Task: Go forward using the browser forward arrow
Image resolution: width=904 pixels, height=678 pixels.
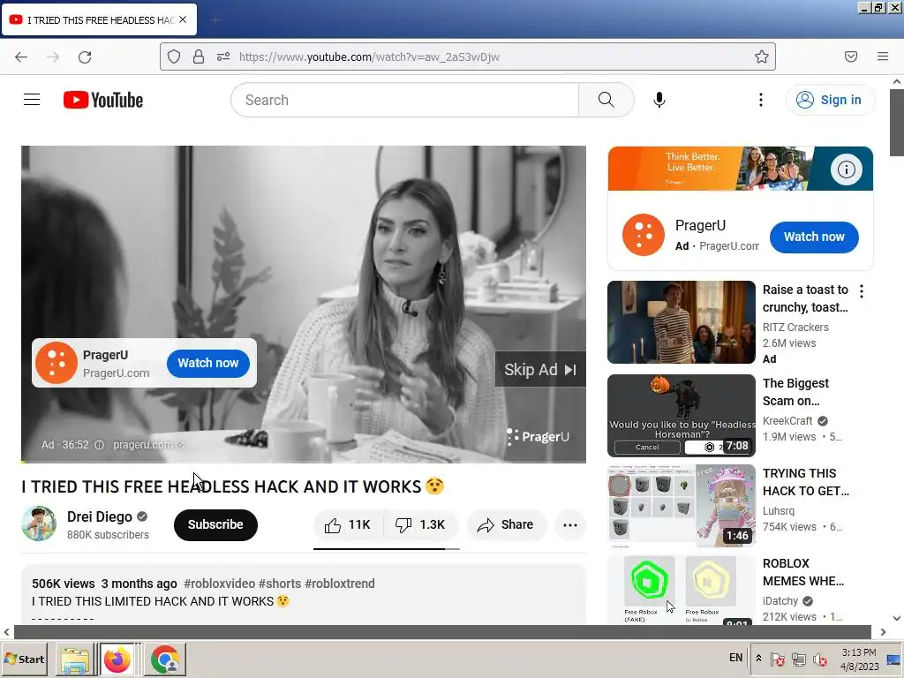Action: pos(53,56)
